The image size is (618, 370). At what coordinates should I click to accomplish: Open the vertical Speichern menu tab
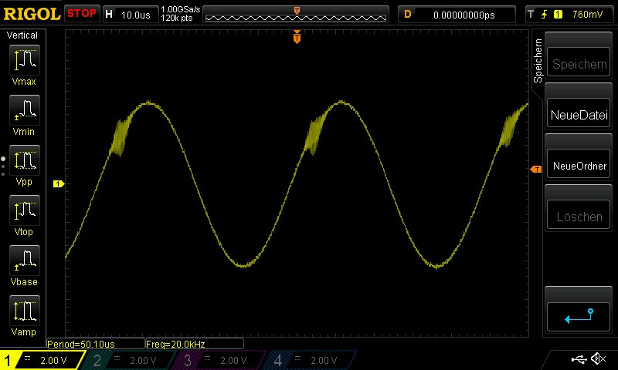pyautogui.click(x=538, y=61)
